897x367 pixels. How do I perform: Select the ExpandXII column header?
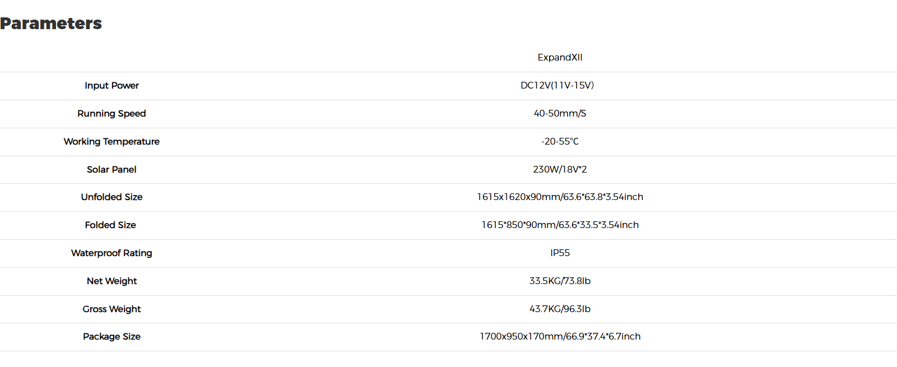pyautogui.click(x=560, y=57)
